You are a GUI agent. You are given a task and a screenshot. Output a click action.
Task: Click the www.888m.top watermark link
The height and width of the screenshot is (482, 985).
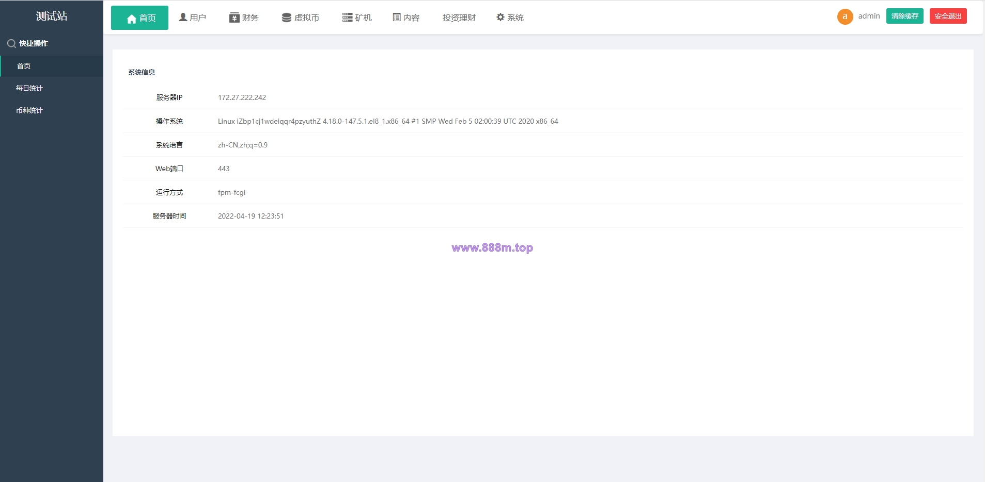coord(492,247)
